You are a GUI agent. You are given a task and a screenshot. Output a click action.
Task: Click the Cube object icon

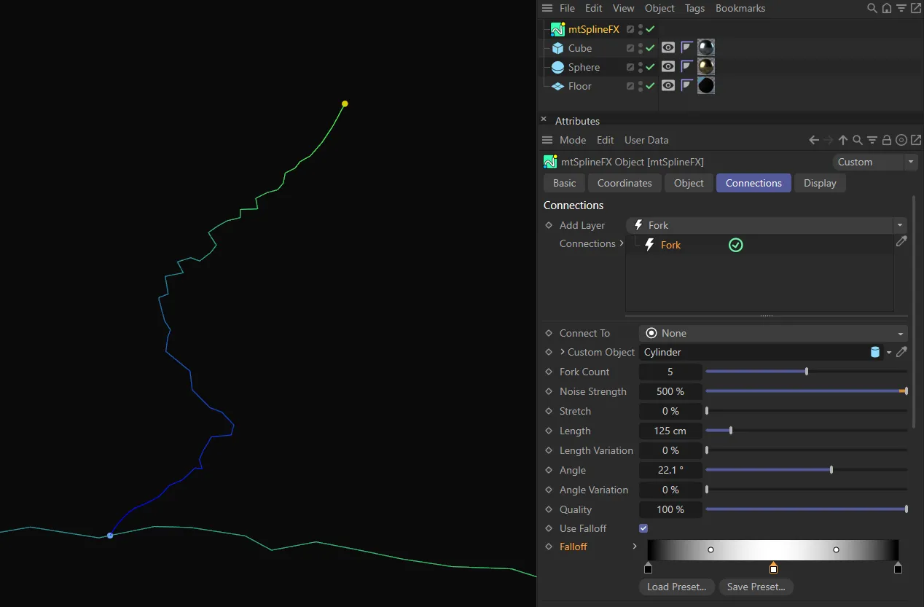point(557,48)
